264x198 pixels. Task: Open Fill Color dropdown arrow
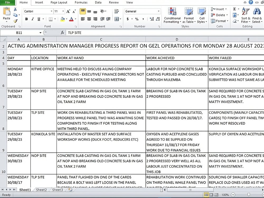click(x=67, y=19)
